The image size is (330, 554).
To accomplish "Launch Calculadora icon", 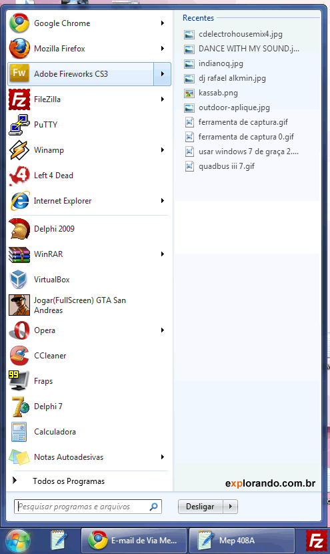I will click(x=19, y=432).
